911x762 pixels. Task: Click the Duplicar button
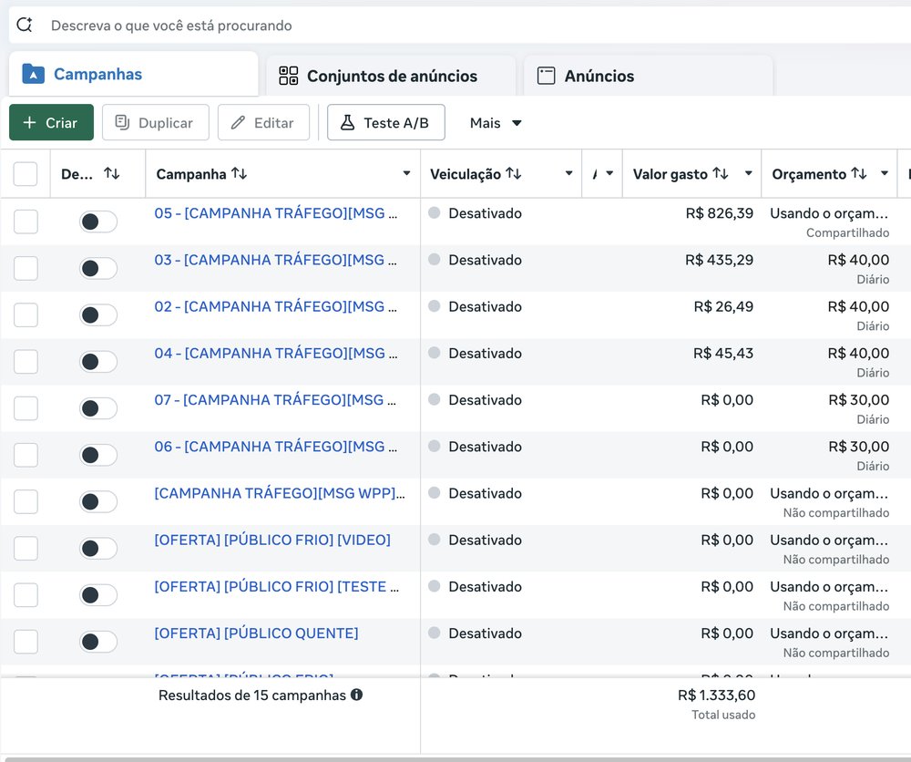[156, 122]
